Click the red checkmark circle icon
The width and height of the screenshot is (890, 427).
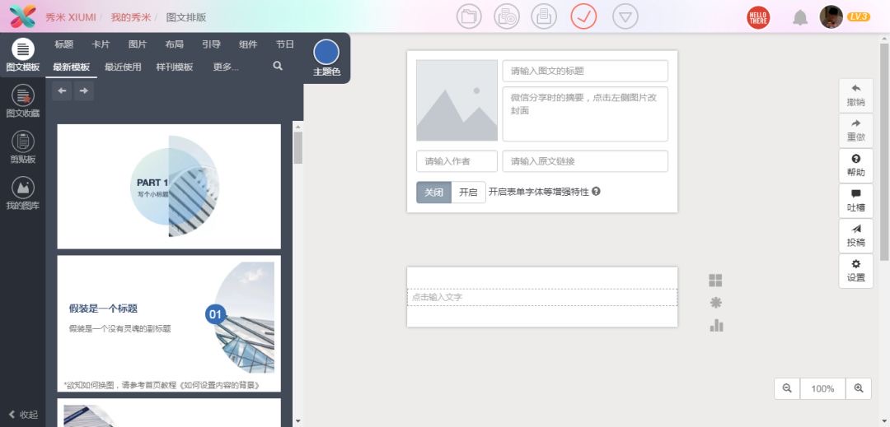coord(583,16)
